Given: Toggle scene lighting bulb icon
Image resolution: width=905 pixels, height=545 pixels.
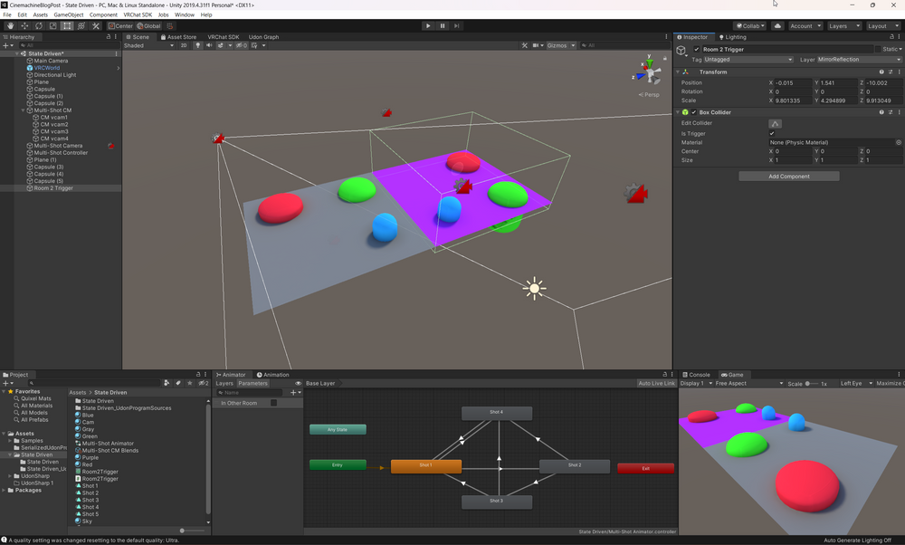Looking at the screenshot, I should [198, 45].
